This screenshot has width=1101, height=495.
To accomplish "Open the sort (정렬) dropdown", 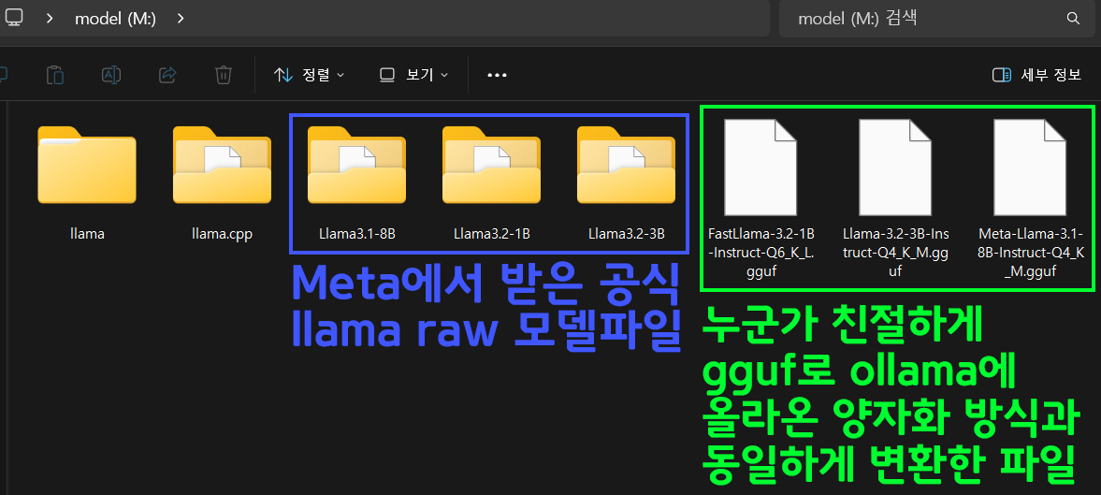I will (309, 75).
